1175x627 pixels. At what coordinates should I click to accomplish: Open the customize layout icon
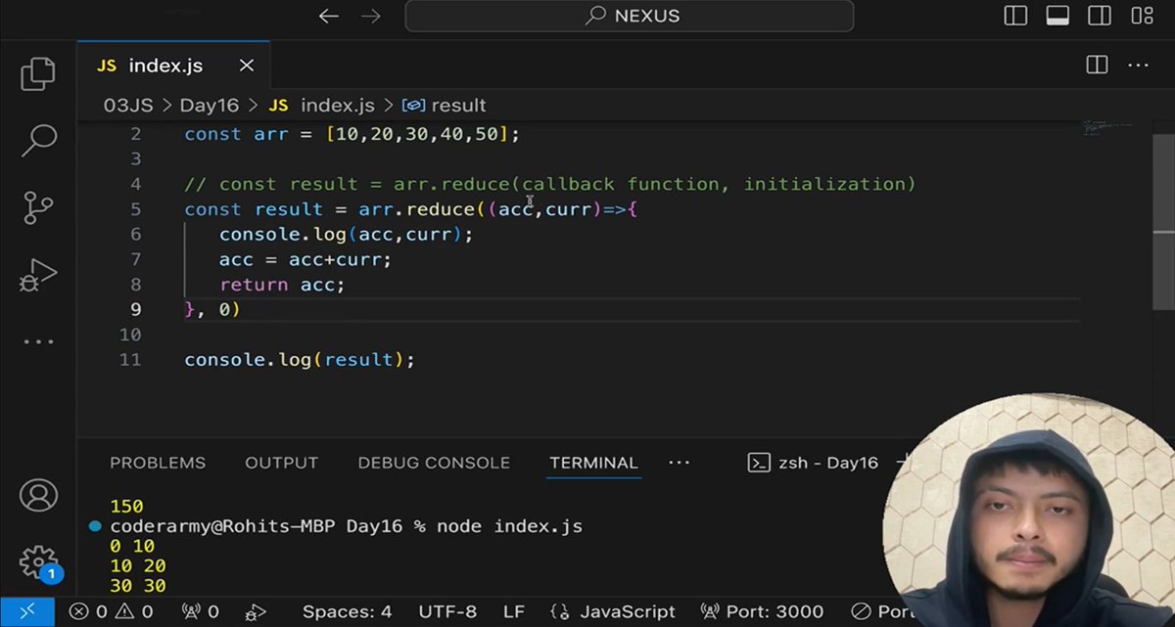coord(1142,16)
